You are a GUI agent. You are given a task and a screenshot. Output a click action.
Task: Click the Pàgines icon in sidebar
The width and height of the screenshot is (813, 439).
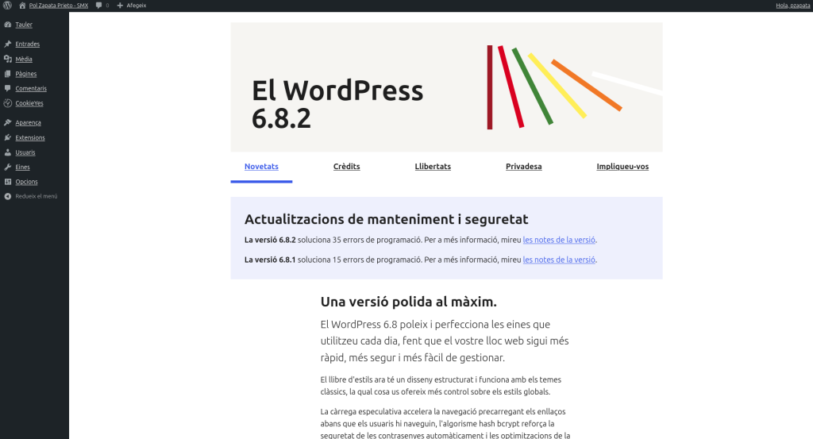point(8,74)
